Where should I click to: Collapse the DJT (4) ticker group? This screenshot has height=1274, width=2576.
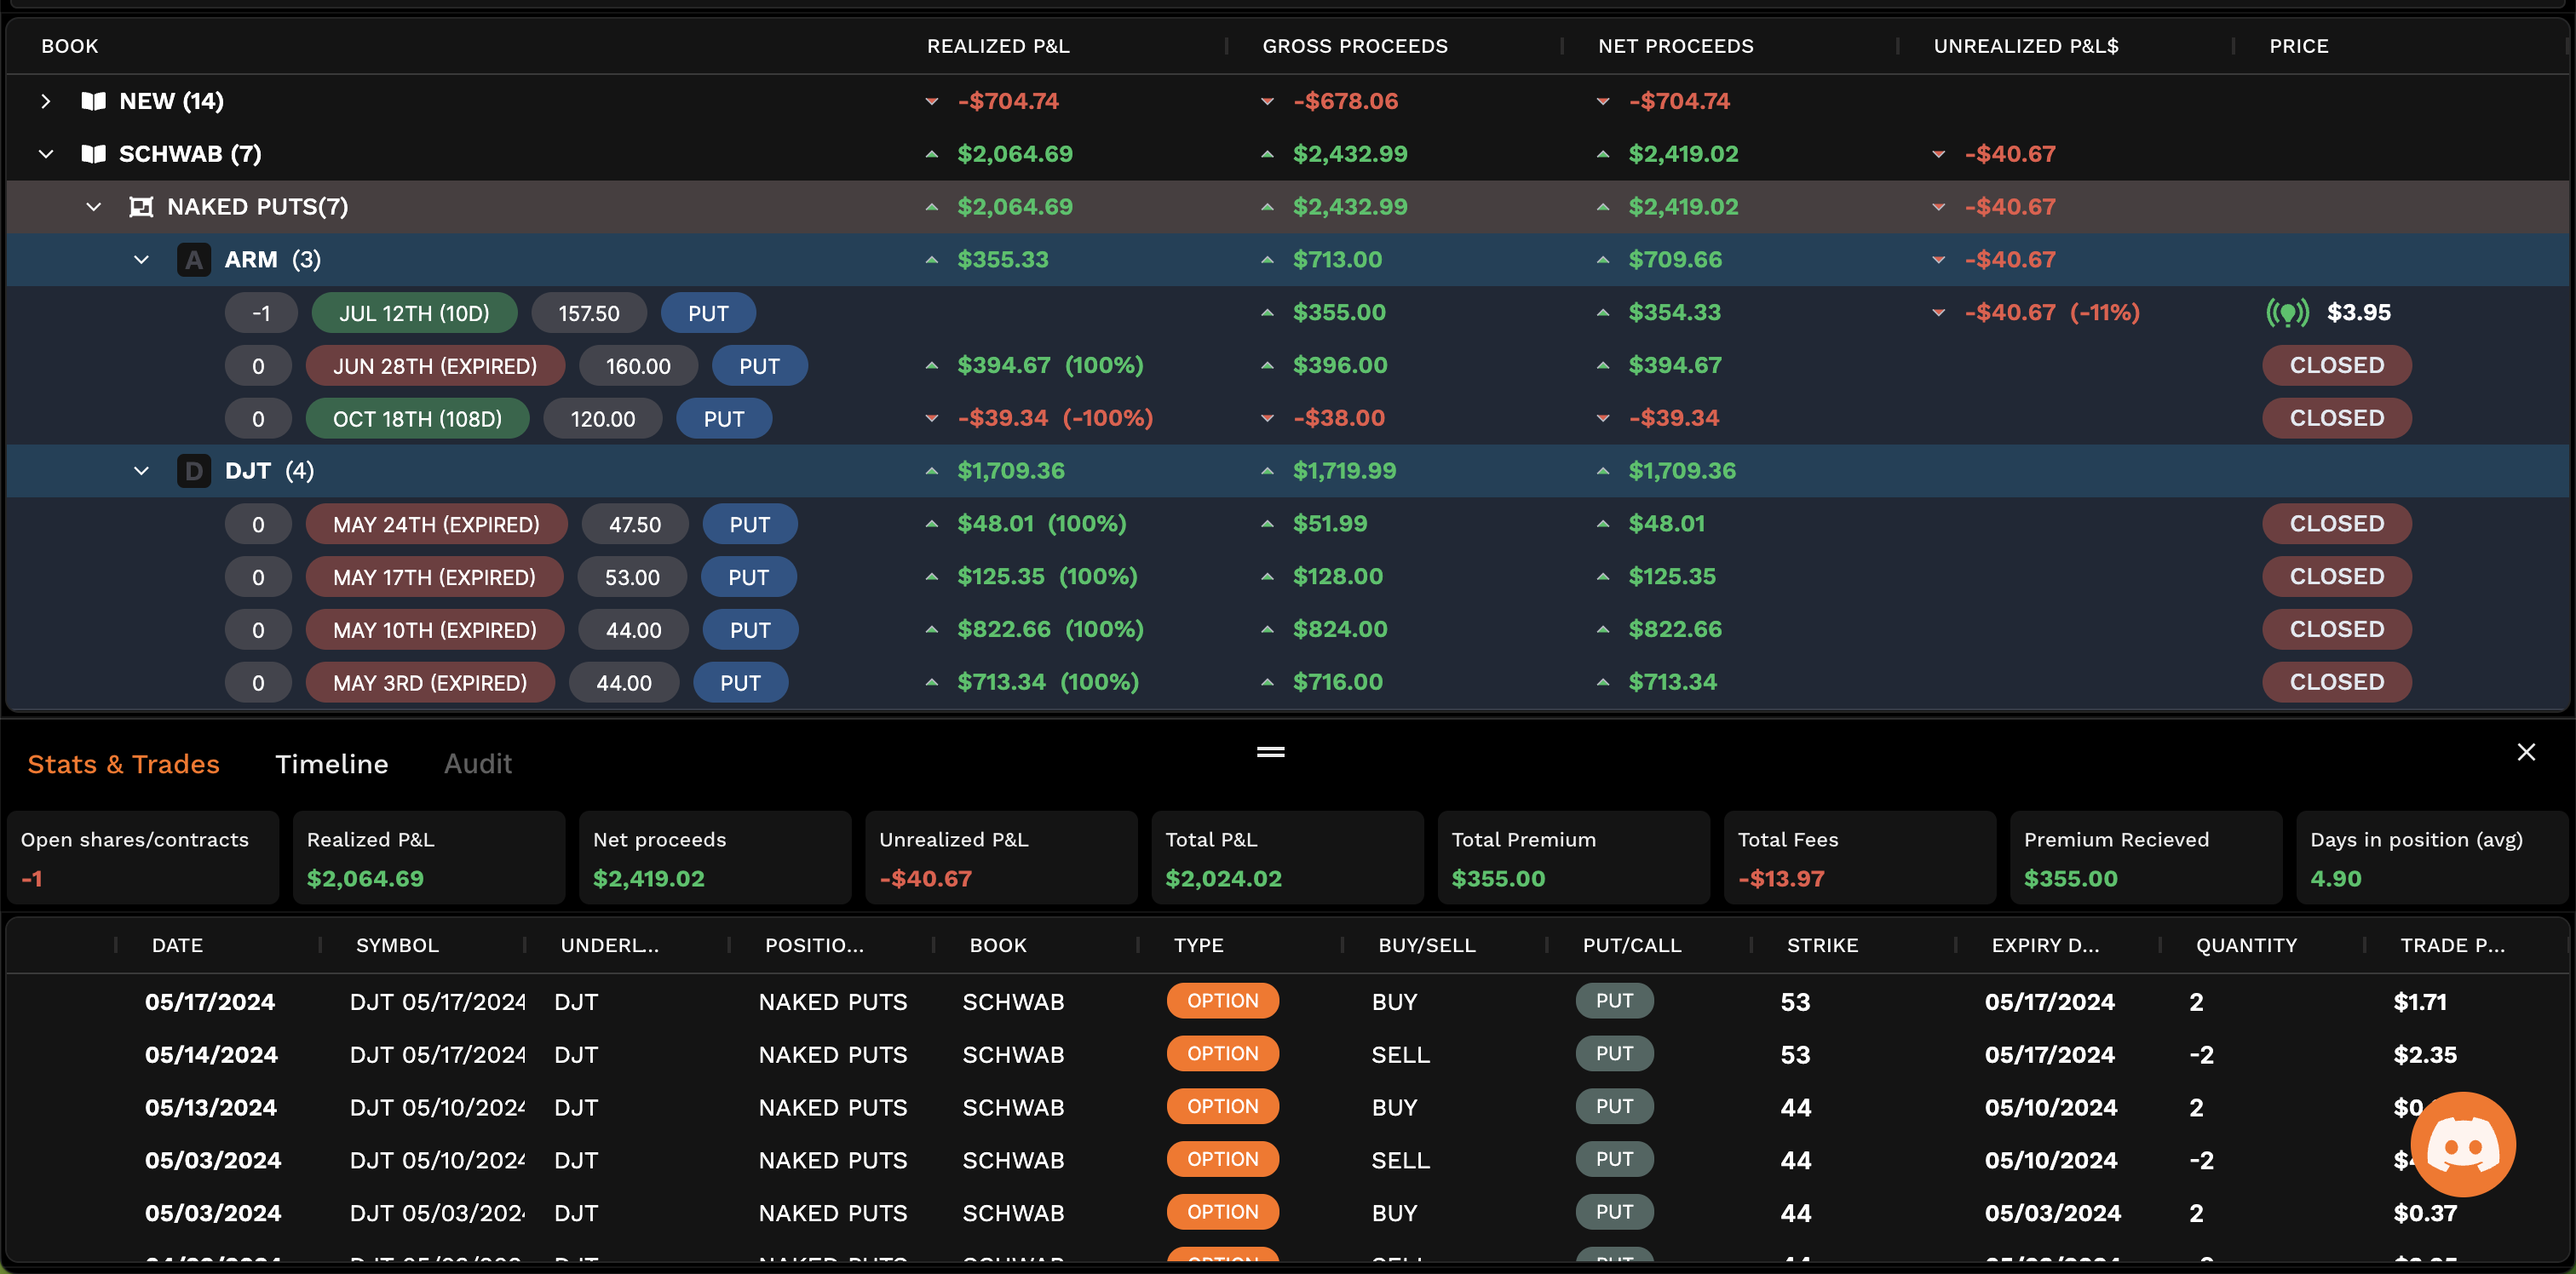[141, 471]
